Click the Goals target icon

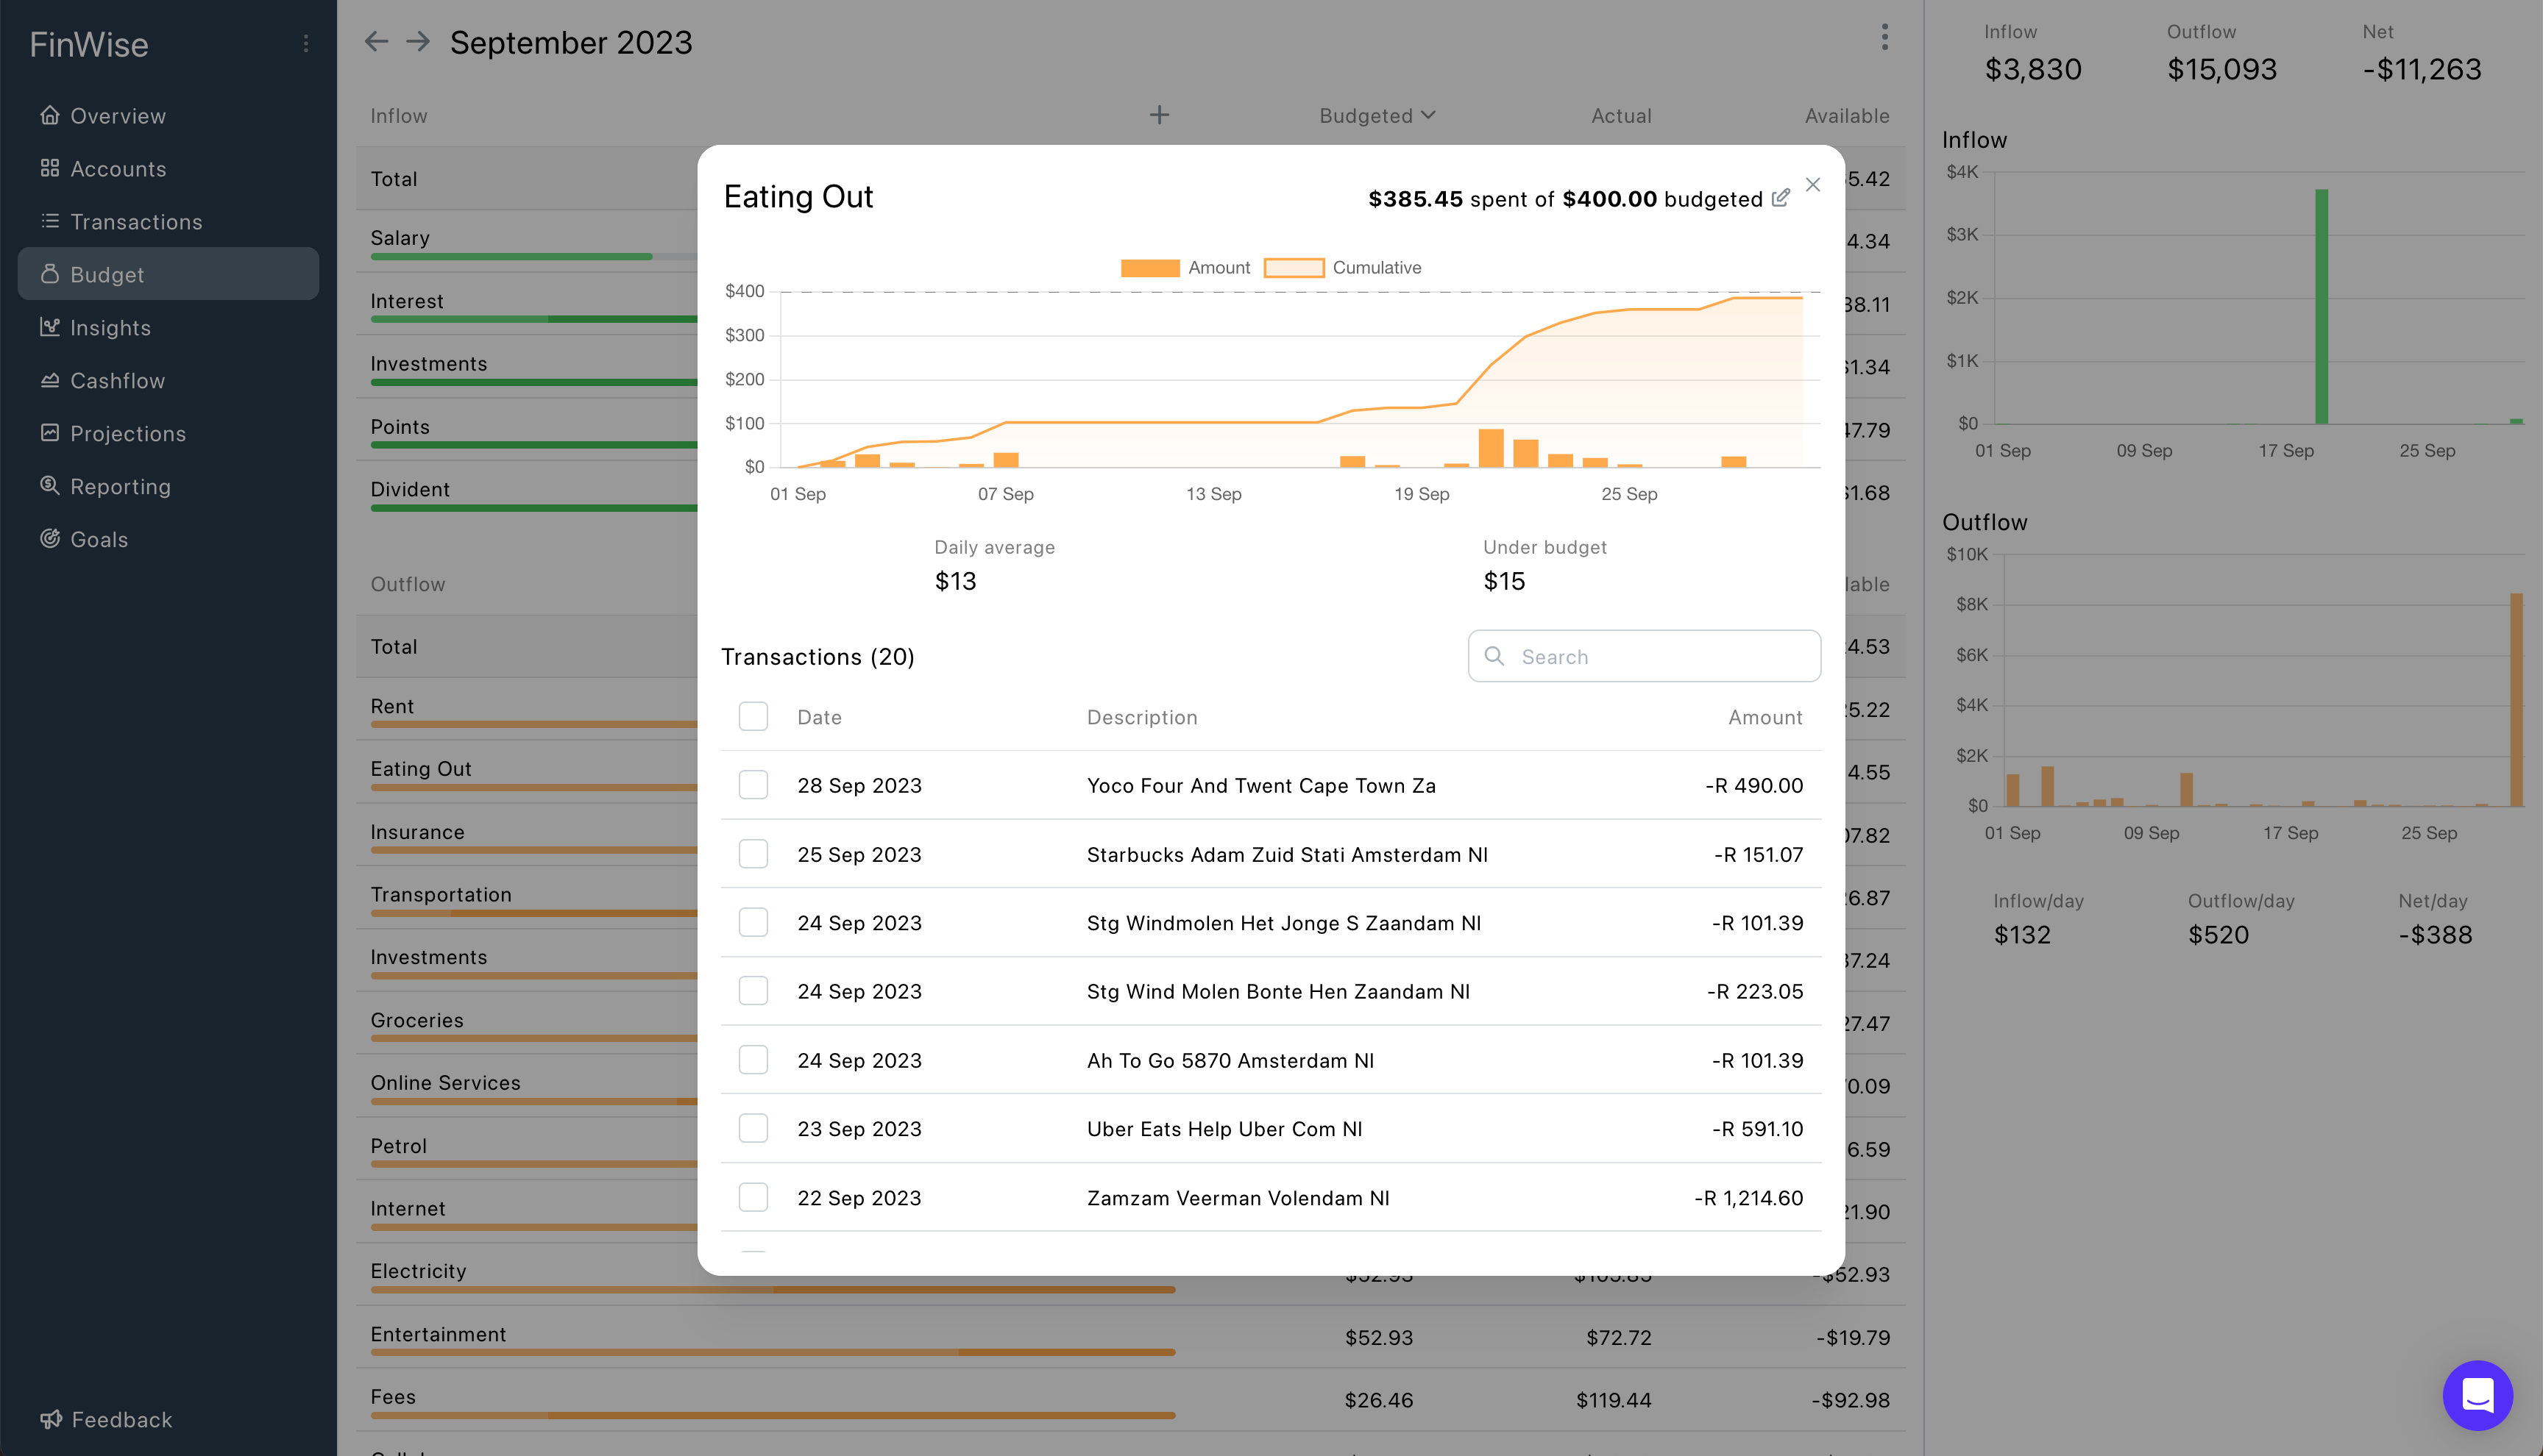[x=50, y=539]
